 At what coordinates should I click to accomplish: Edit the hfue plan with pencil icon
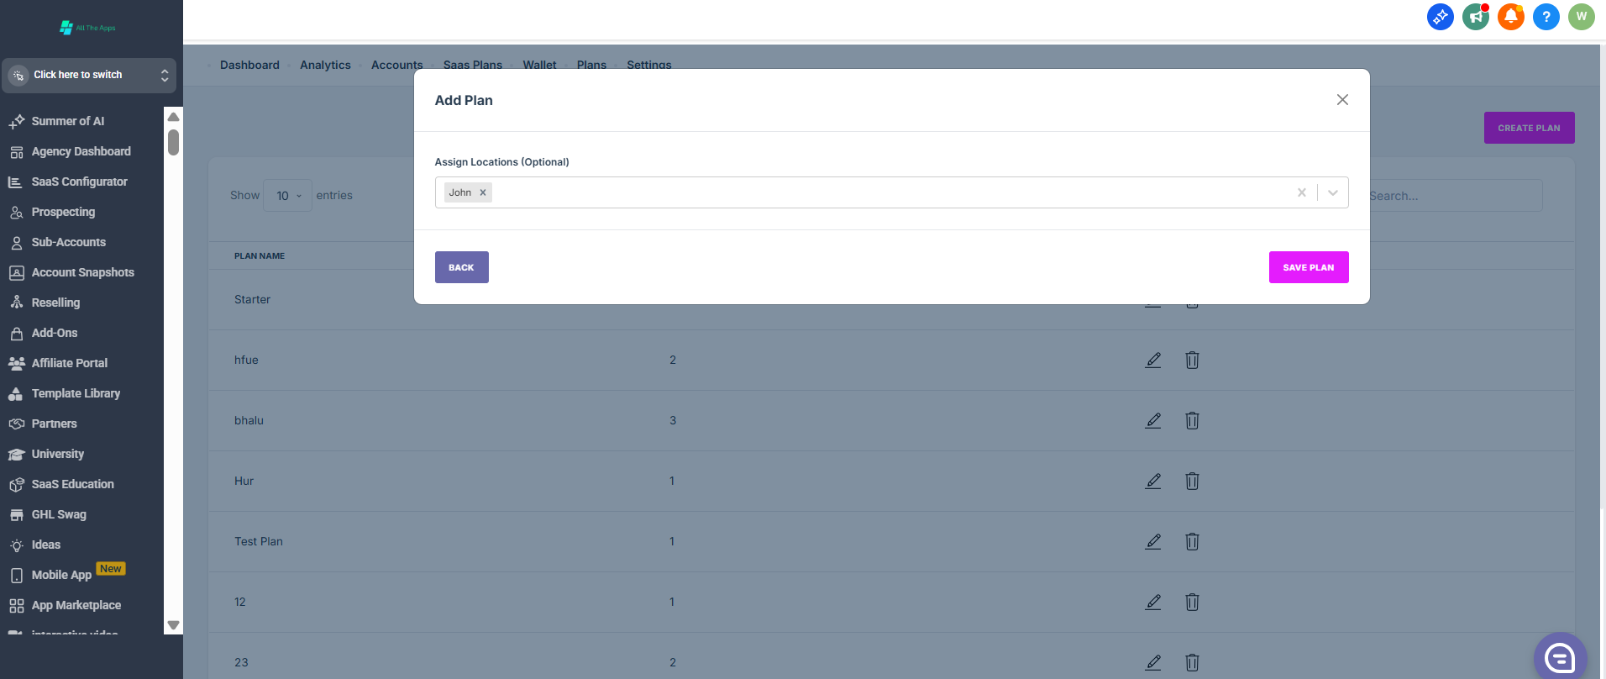tap(1153, 360)
